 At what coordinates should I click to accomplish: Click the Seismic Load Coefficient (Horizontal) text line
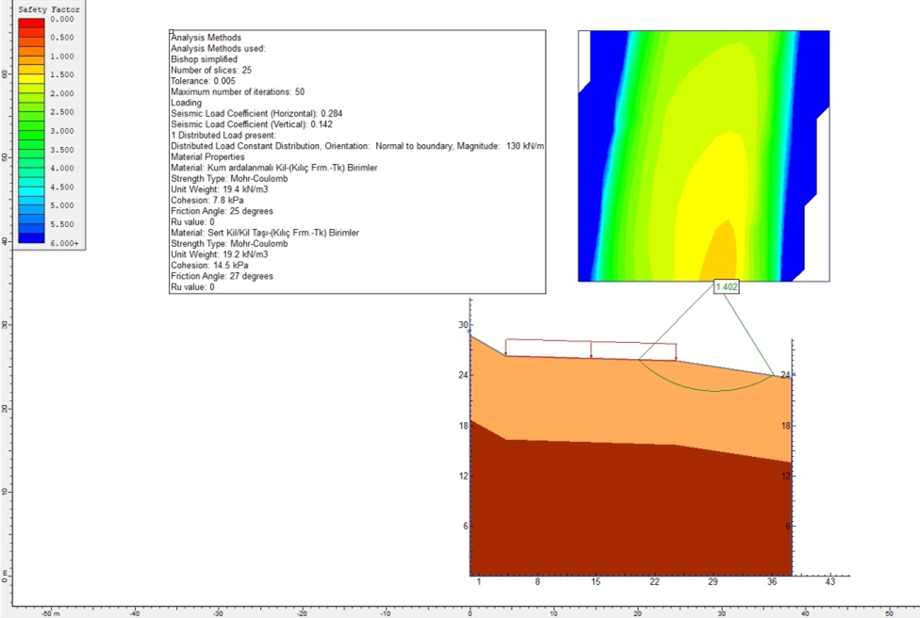click(x=249, y=113)
